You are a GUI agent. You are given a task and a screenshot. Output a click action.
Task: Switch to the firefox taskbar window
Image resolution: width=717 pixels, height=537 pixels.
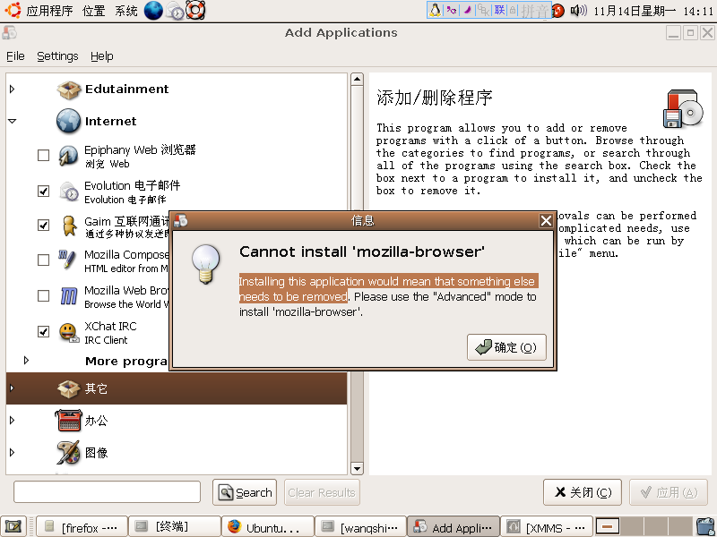pos(82,527)
